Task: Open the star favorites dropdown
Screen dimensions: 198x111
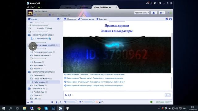Action: (x=161, y=13)
